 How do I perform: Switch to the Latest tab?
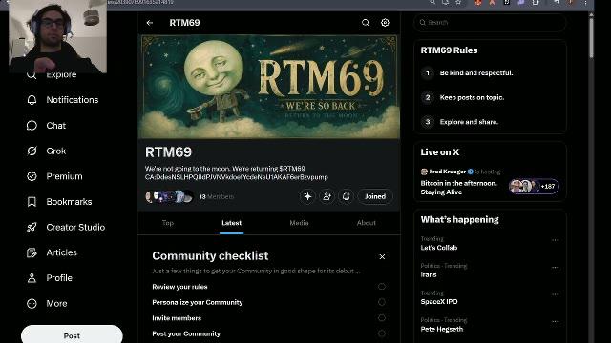tap(231, 223)
